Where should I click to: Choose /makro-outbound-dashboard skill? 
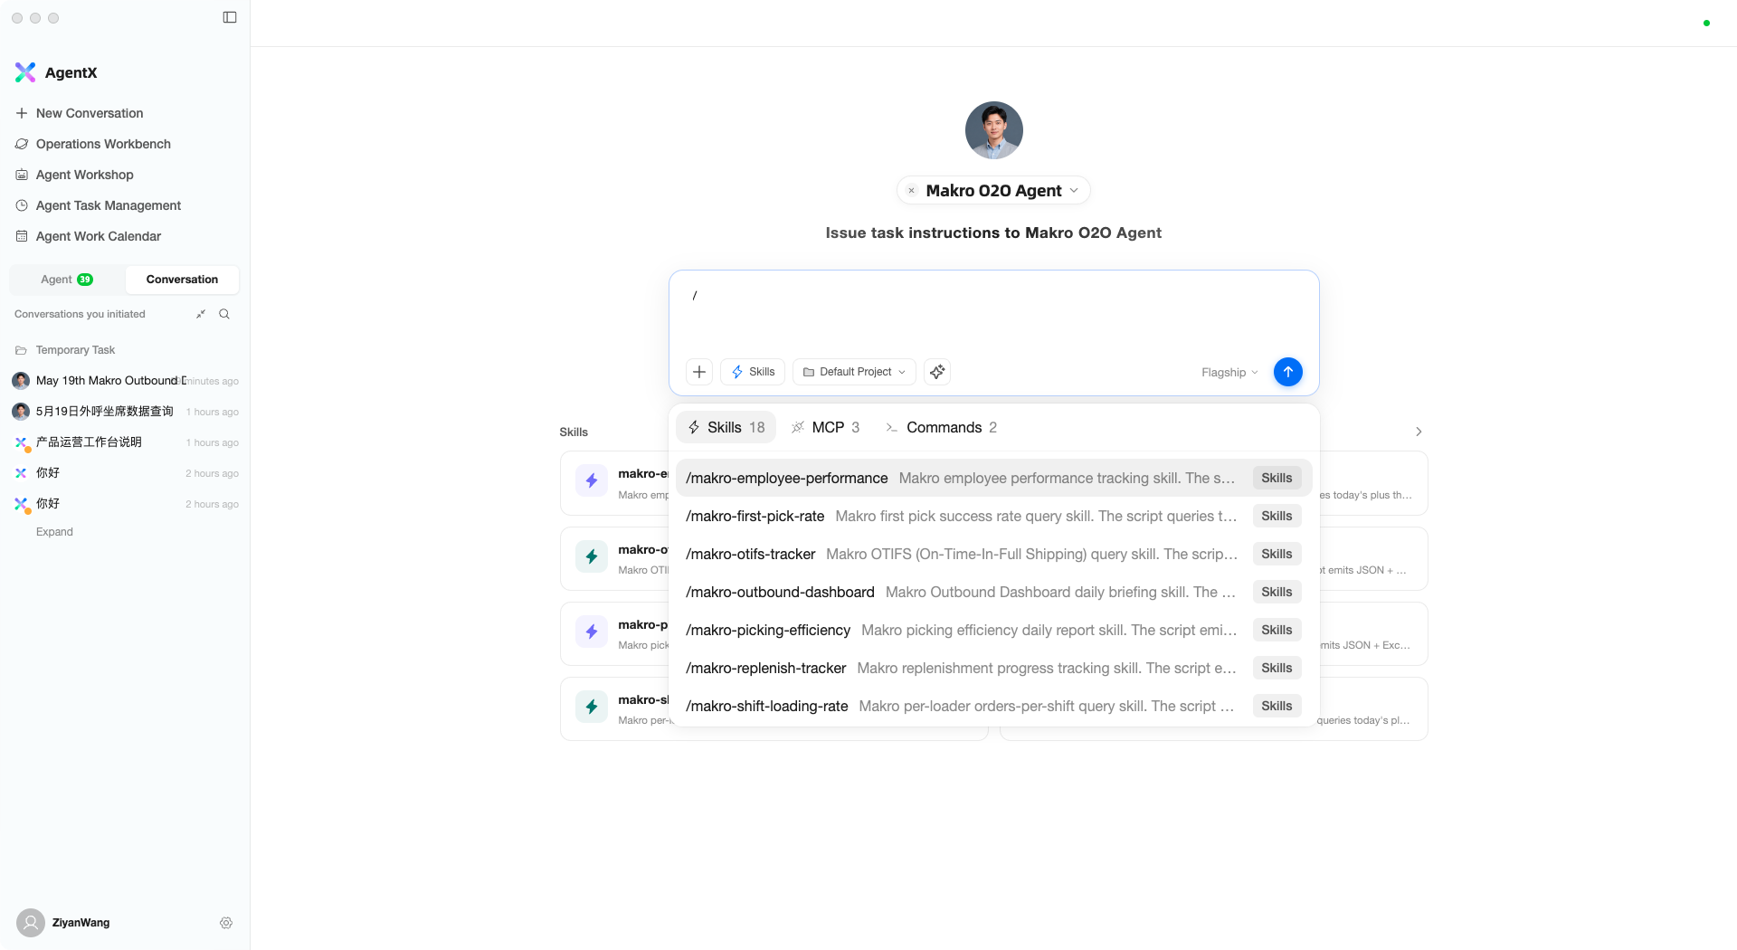click(993, 592)
